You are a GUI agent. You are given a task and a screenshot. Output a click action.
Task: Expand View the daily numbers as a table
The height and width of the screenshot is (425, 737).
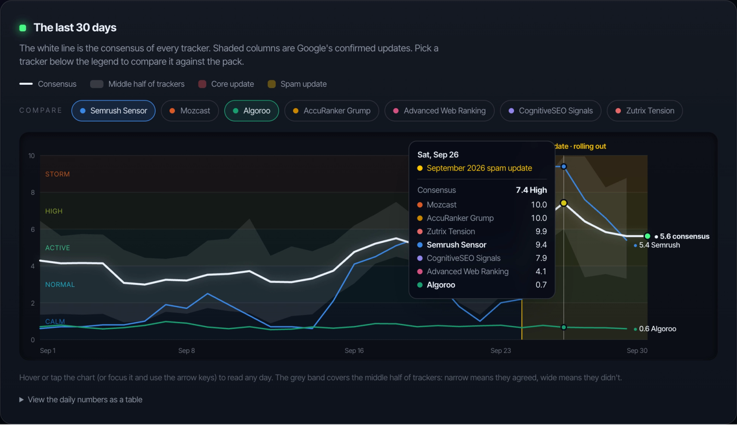point(81,400)
